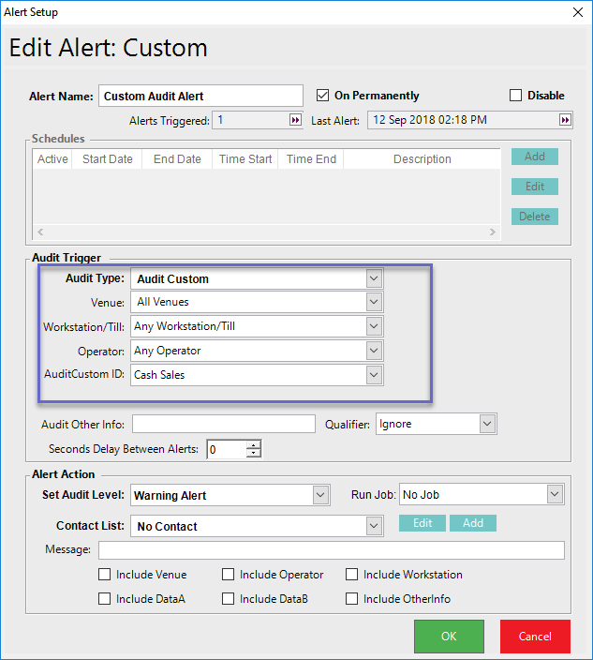593x660 pixels.
Task: Click into the Message text field
Action: click(332, 550)
